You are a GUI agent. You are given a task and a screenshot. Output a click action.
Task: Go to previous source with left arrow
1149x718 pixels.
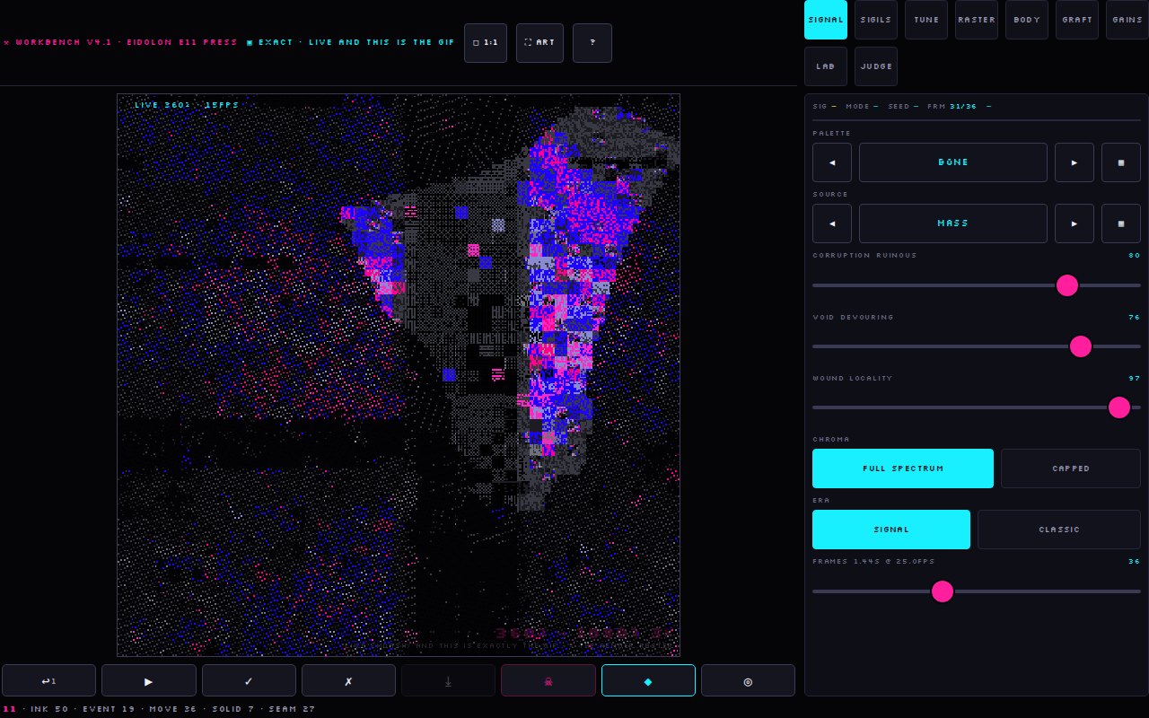(x=832, y=223)
